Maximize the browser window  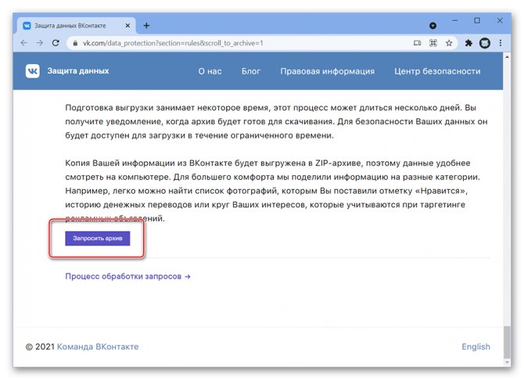pyautogui.click(x=477, y=21)
